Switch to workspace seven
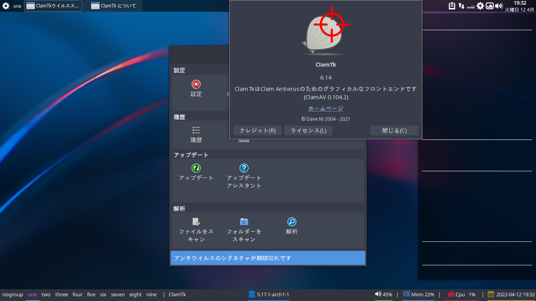The height and width of the screenshot is (301, 536). point(118,294)
